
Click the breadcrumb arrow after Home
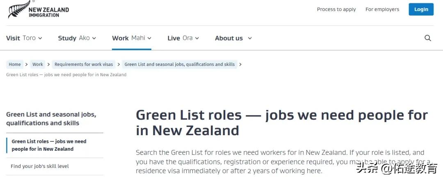26,64
